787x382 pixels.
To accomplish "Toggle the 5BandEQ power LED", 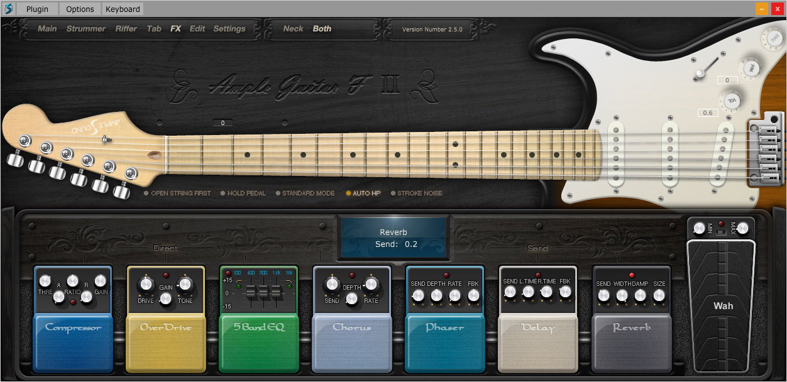I will coord(229,273).
